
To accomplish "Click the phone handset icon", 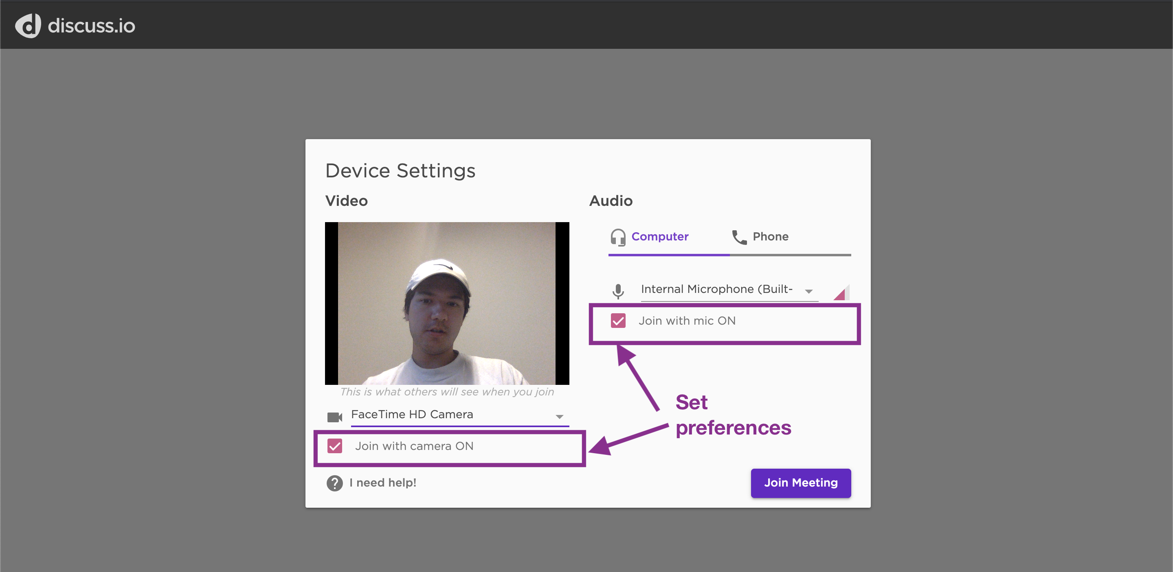I will (739, 237).
